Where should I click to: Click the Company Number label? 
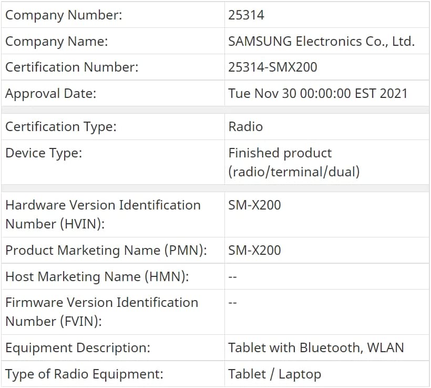[x=64, y=15]
